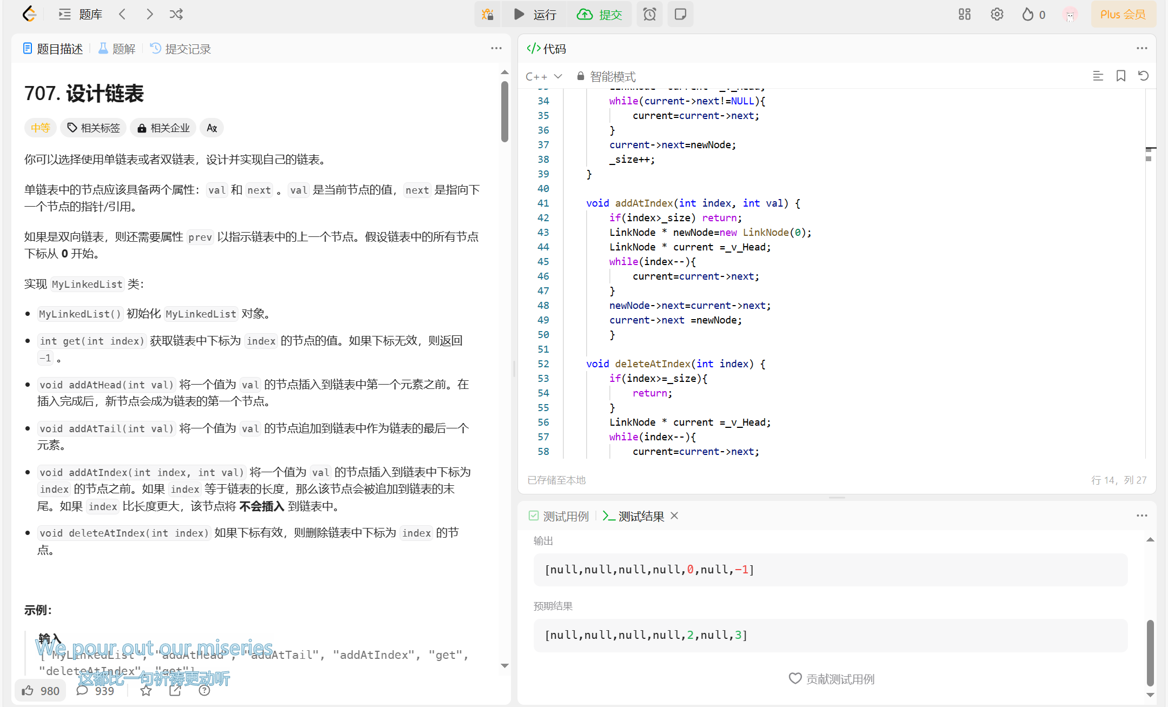Switch to the 测试用例 tab
The image size is (1168, 707).
[559, 516]
